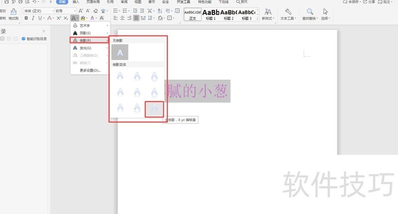
Task: Toggle italic formatting
Action: click(x=33, y=18)
